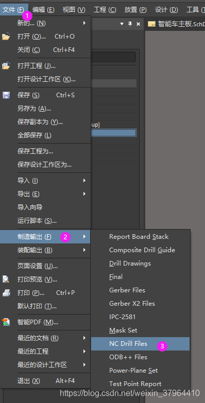Choose 保存 (S) menu entry
Viewport: 205px width, 403px height.
click(45, 95)
